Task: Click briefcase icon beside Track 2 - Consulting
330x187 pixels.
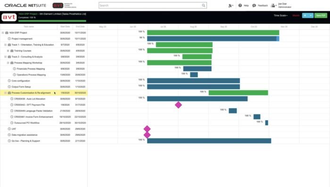Action: (x=9, y=57)
